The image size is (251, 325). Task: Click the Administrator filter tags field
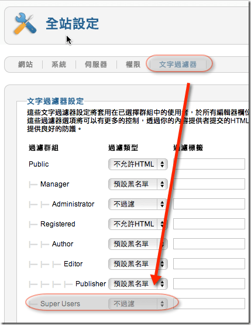(x=209, y=204)
